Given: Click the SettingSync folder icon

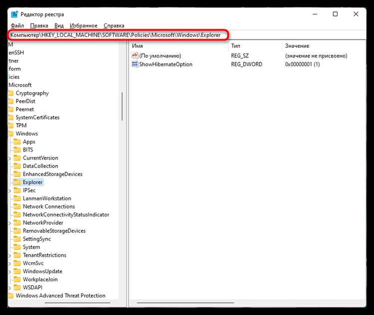Looking at the screenshot, I should (x=17, y=239).
